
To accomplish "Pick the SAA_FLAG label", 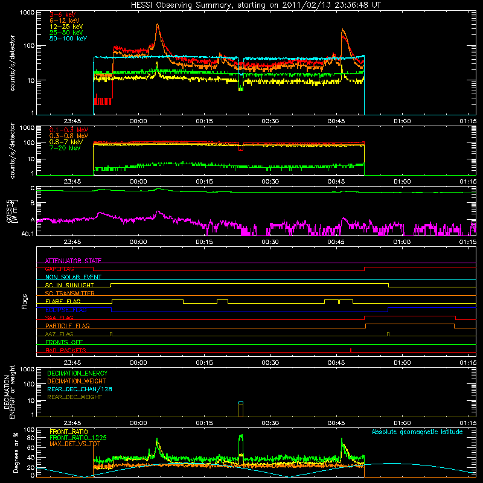I will click(x=59, y=318).
